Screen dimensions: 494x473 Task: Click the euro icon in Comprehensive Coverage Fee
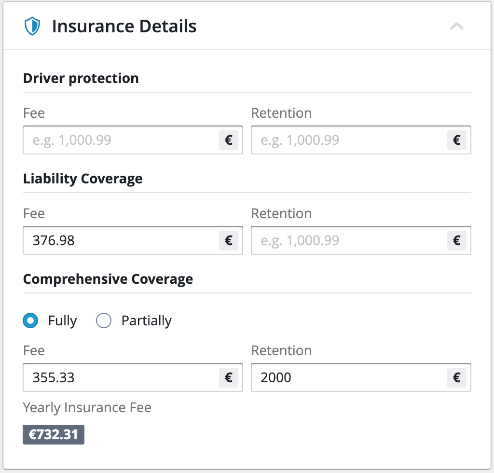pyautogui.click(x=229, y=377)
